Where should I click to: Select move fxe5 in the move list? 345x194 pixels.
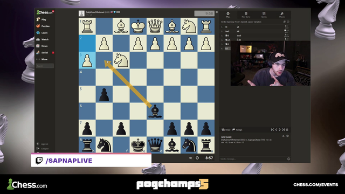[x=227, y=31]
